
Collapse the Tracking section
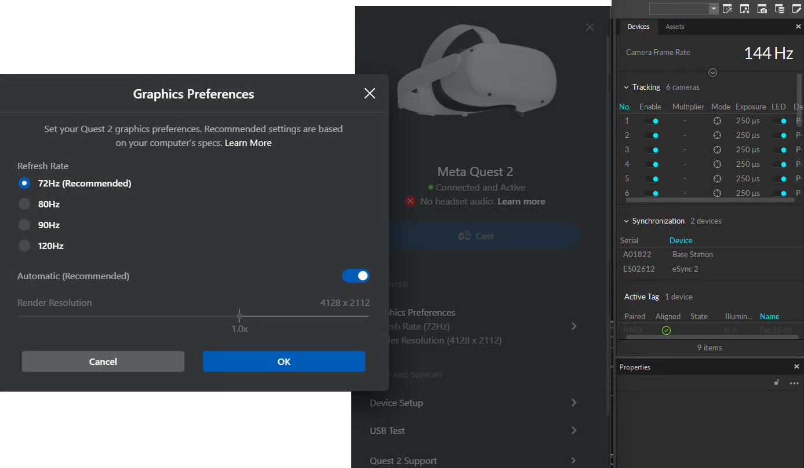click(x=626, y=87)
